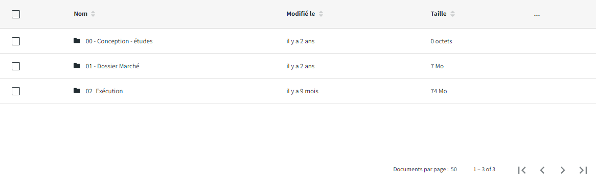Click the folder icon beside 01 - Dossier Marché
This screenshot has height=188, width=596.
(x=77, y=66)
